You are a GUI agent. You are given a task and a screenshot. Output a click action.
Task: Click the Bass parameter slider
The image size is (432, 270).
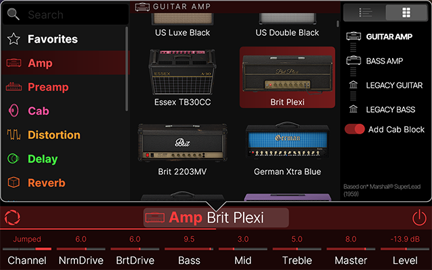189,249
